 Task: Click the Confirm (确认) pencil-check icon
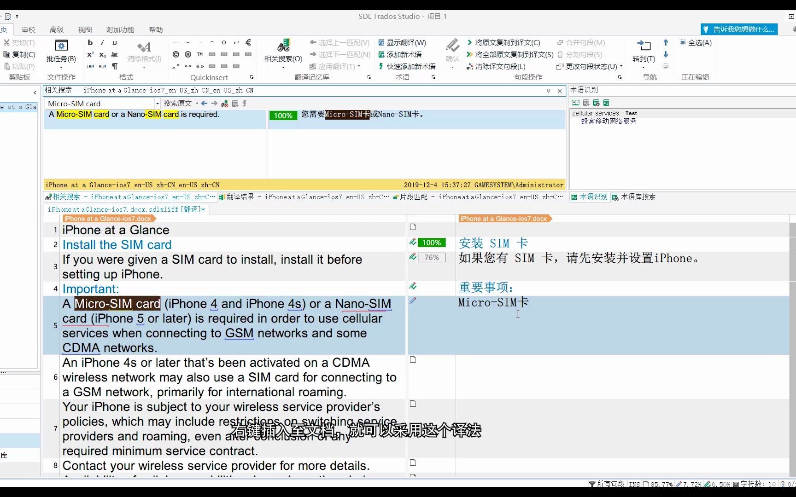452,46
